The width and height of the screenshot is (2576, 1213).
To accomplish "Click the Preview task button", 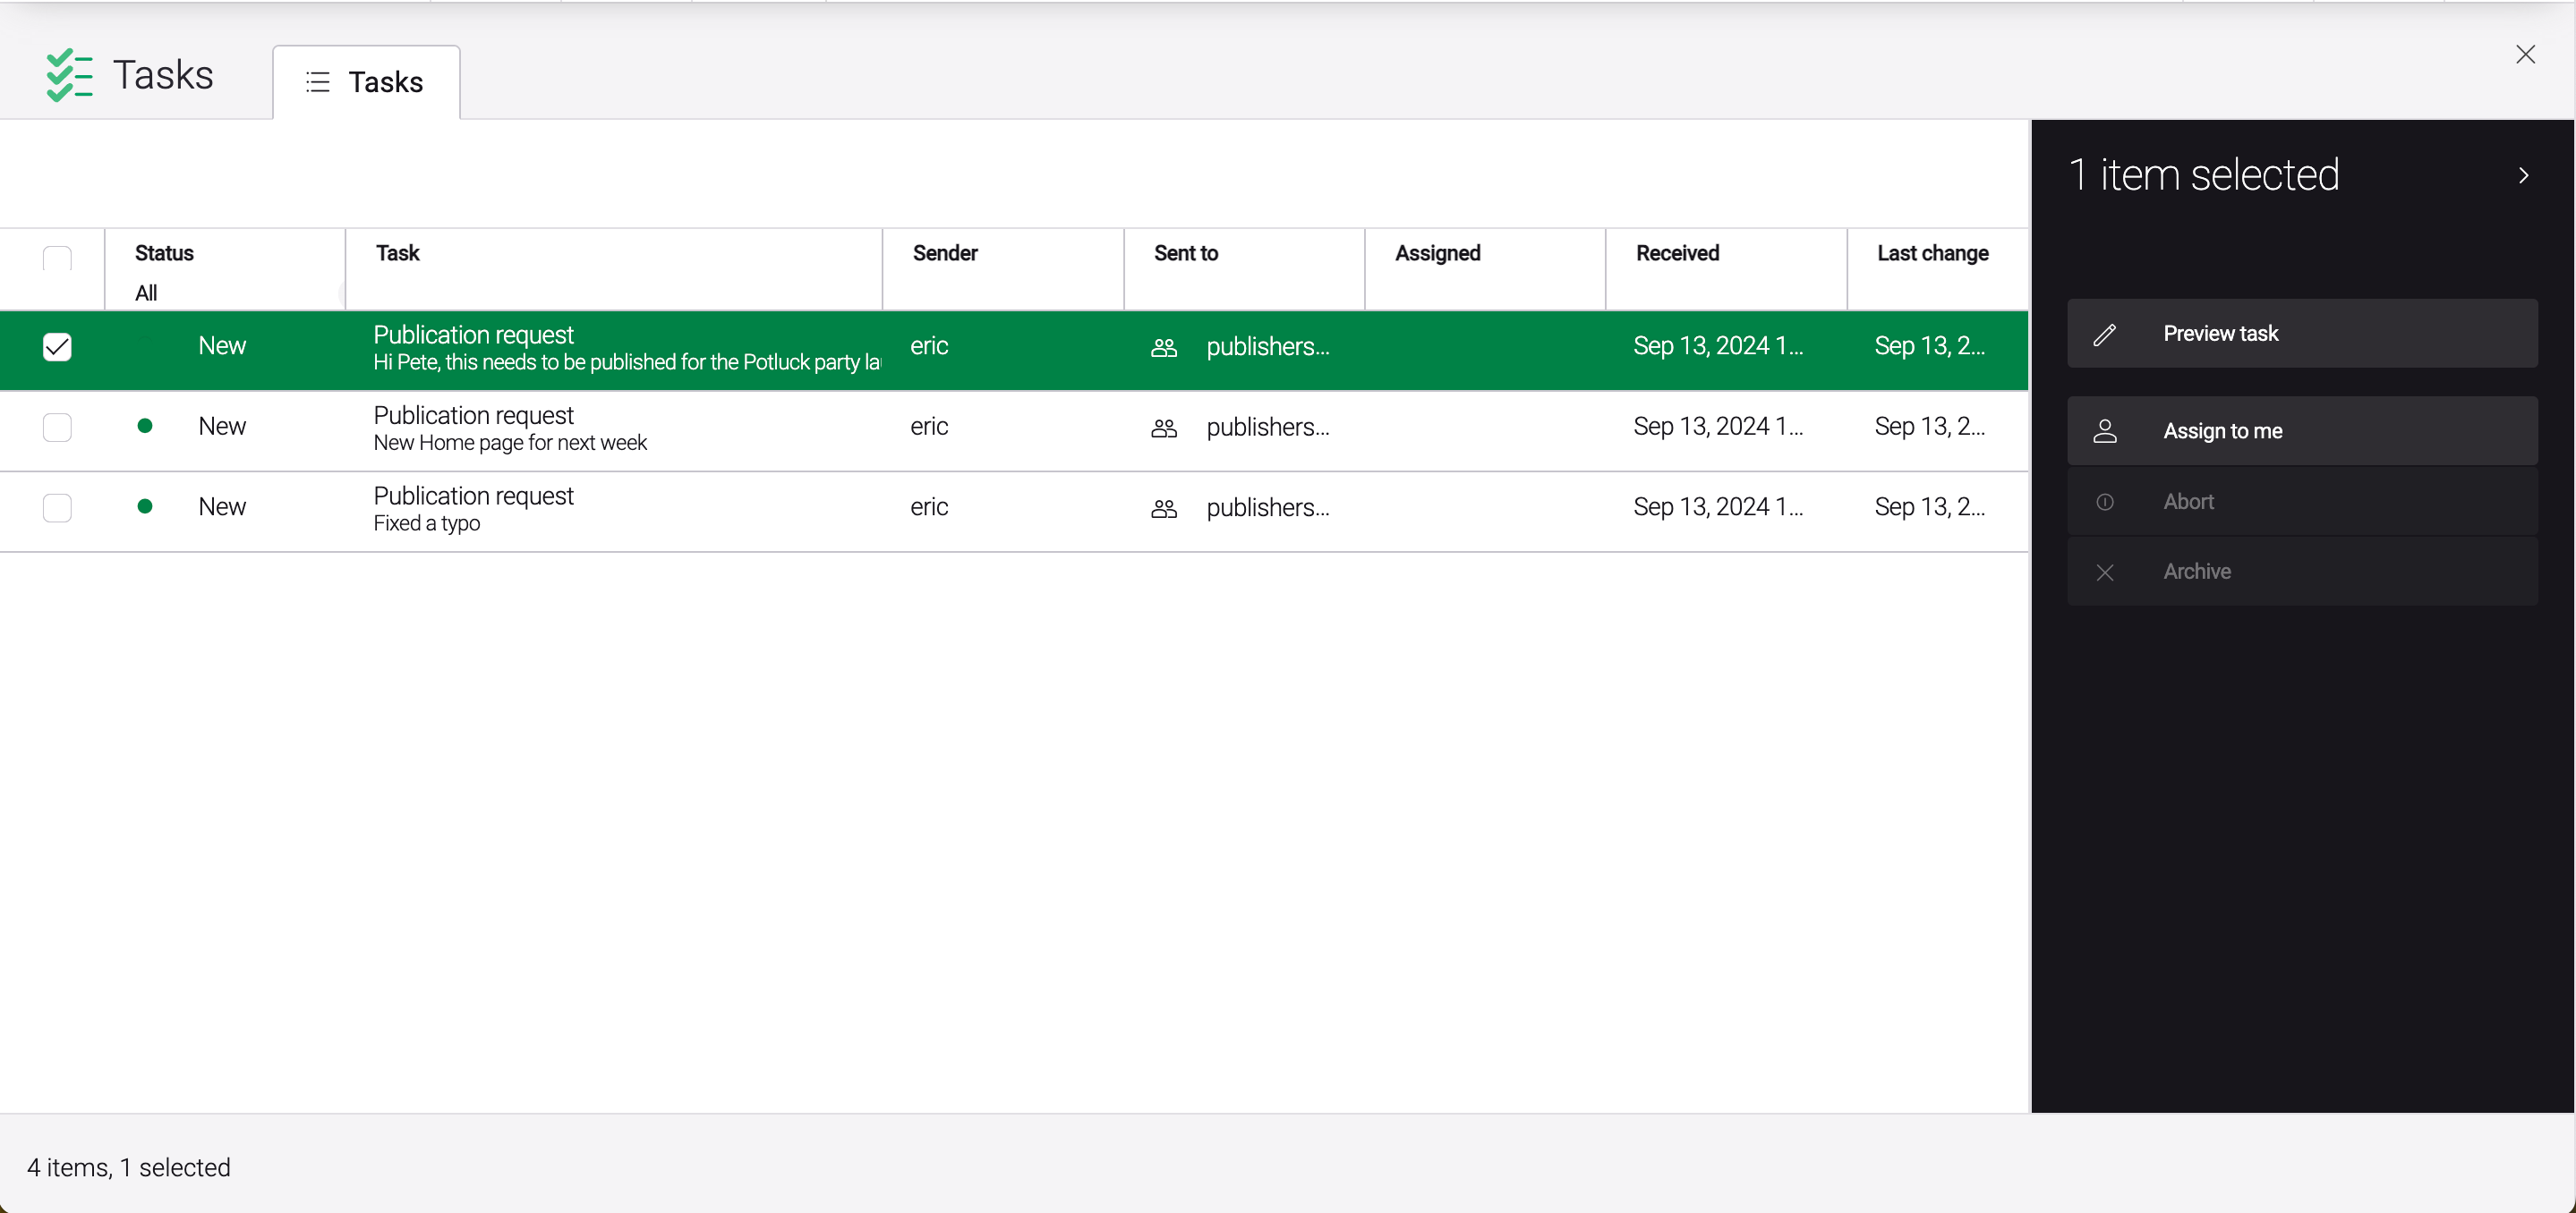I will (2302, 334).
